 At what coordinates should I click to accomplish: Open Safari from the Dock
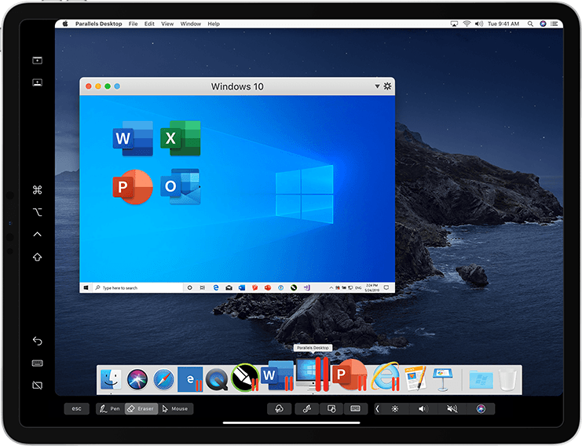163,379
